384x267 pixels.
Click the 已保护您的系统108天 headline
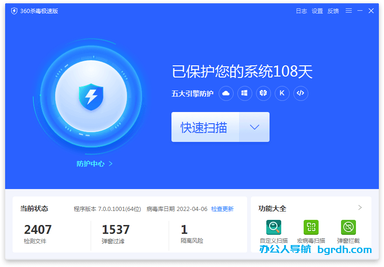click(242, 71)
